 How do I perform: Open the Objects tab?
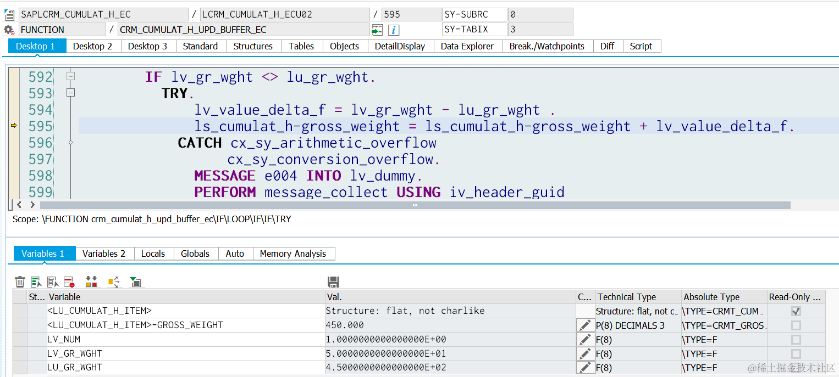tap(345, 46)
